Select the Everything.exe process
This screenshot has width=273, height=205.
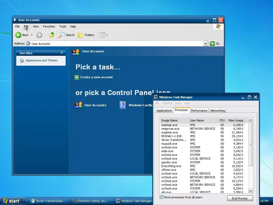pyautogui.click(x=202, y=166)
